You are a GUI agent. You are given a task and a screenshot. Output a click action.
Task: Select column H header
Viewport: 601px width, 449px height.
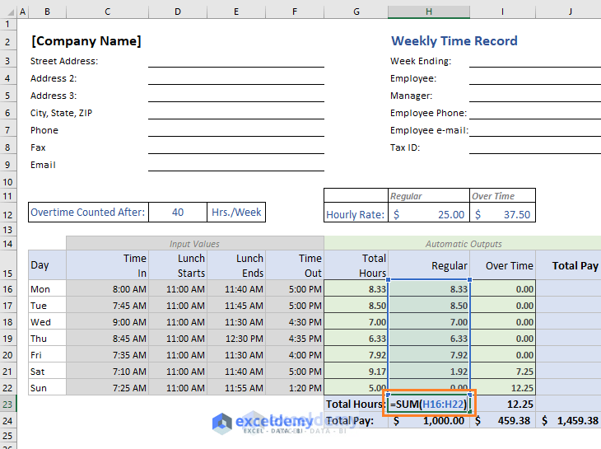(x=428, y=12)
